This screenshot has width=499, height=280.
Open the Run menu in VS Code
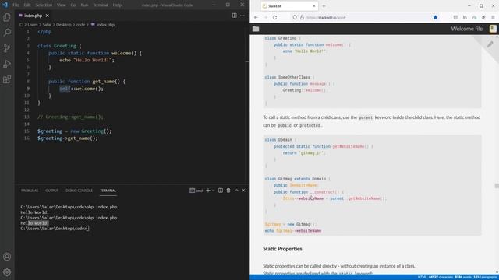[84, 5]
